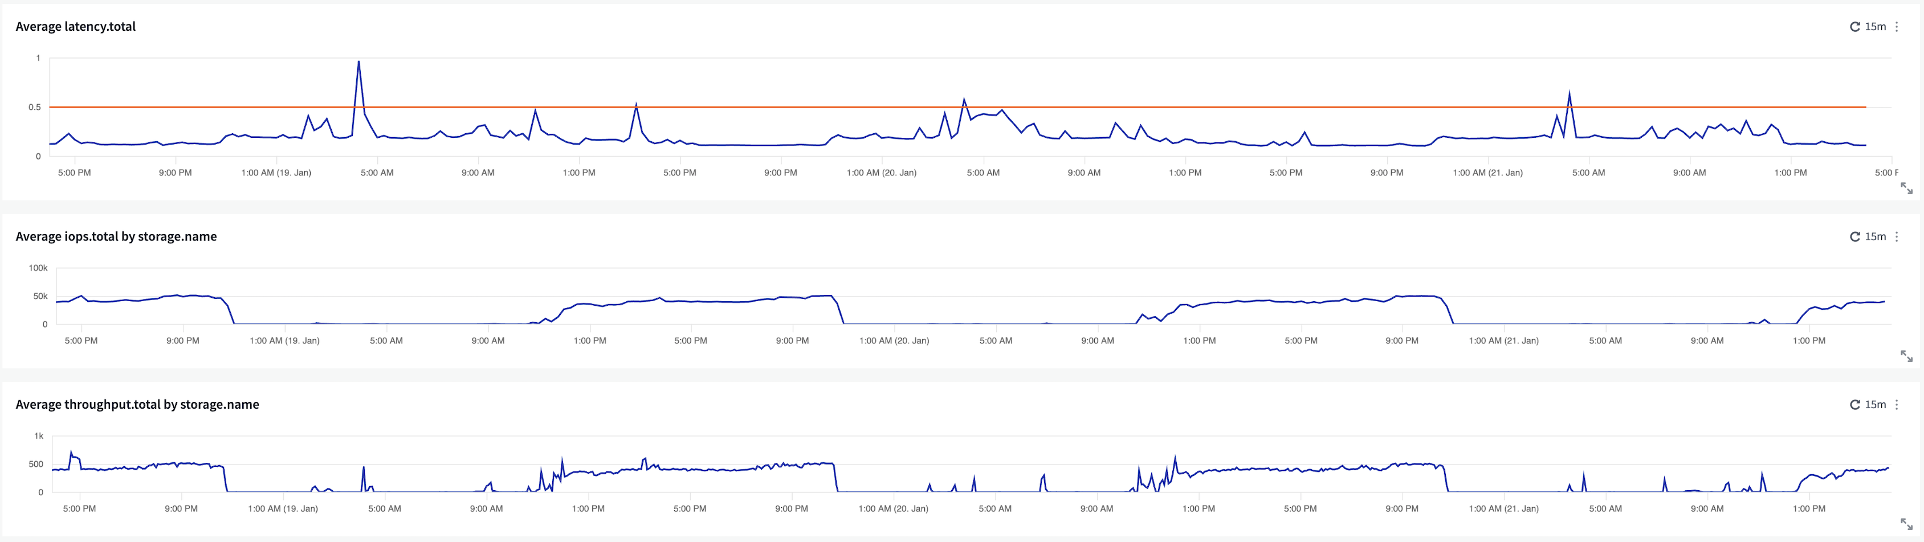
Task: Click "1:00 AM (19. Jan)" label on throughput chart
Action: (x=282, y=508)
